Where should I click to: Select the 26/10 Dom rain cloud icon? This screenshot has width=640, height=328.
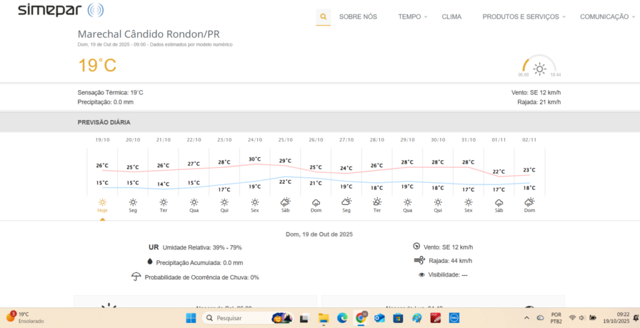coord(316,202)
